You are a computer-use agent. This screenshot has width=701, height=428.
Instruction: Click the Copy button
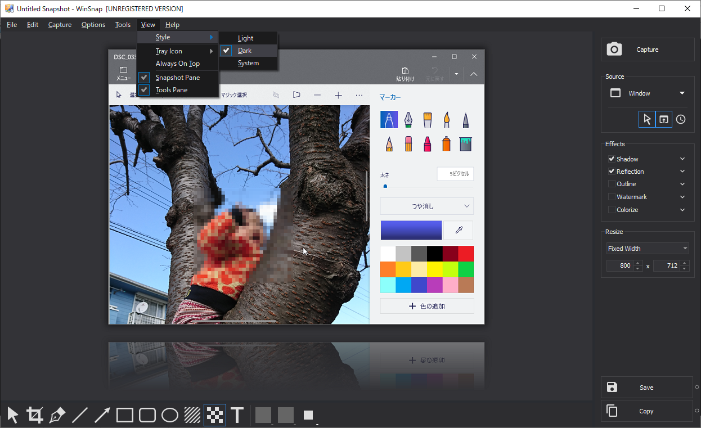pos(647,411)
